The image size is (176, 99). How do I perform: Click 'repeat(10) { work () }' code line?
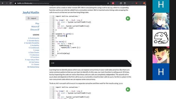click(70, 48)
